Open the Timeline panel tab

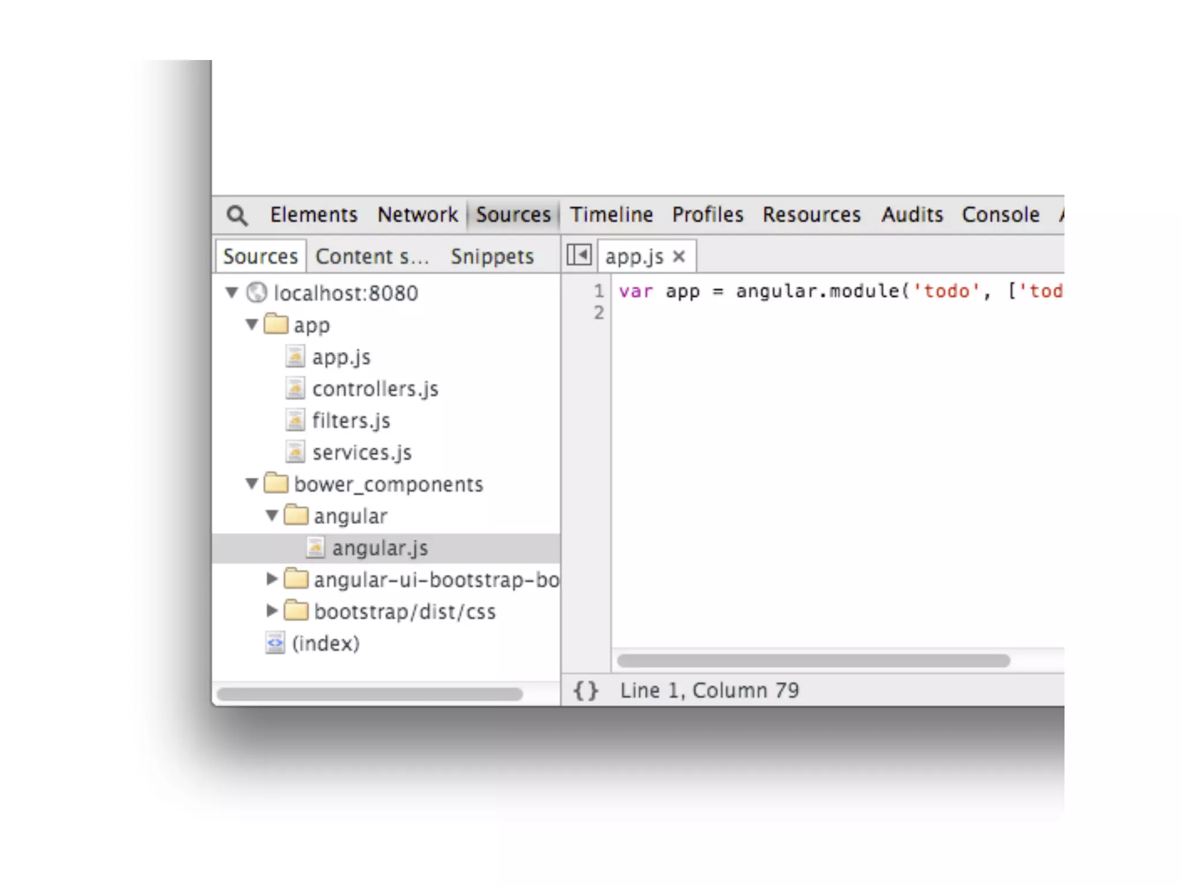tap(611, 215)
